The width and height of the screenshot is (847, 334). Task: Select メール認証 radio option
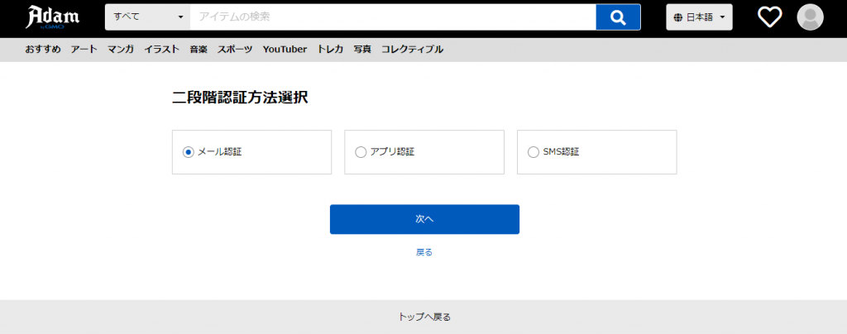pos(189,152)
